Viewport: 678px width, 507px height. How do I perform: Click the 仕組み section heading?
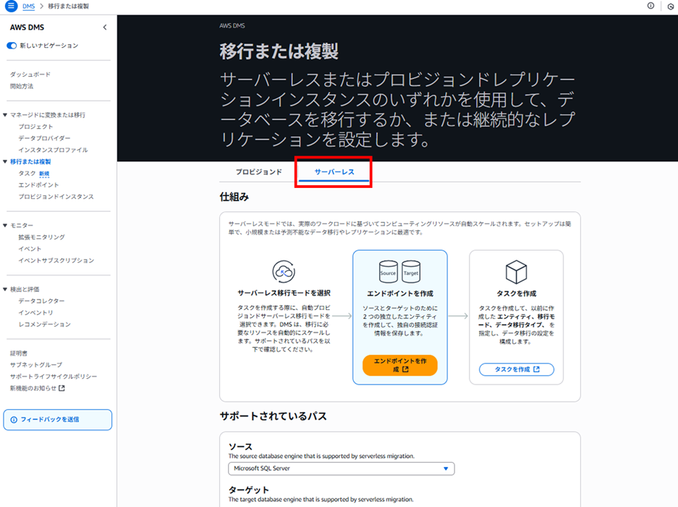pyautogui.click(x=235, y=197)
